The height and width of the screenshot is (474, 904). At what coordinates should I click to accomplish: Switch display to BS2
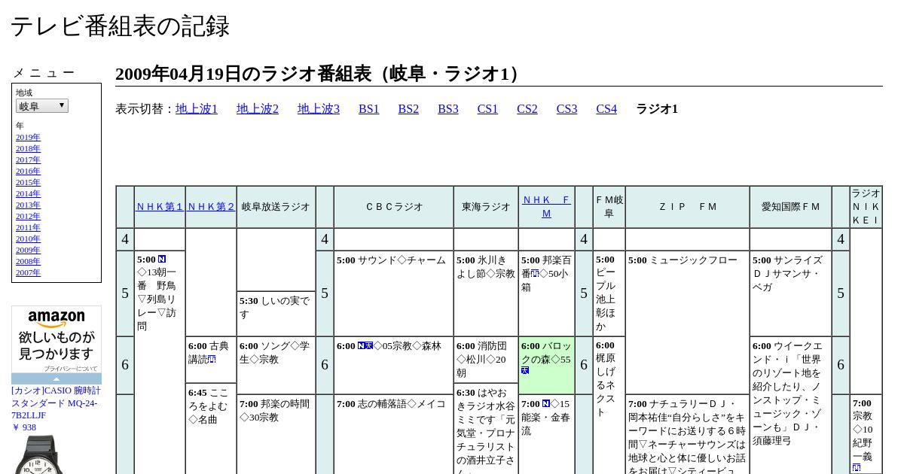coord(408,109)
